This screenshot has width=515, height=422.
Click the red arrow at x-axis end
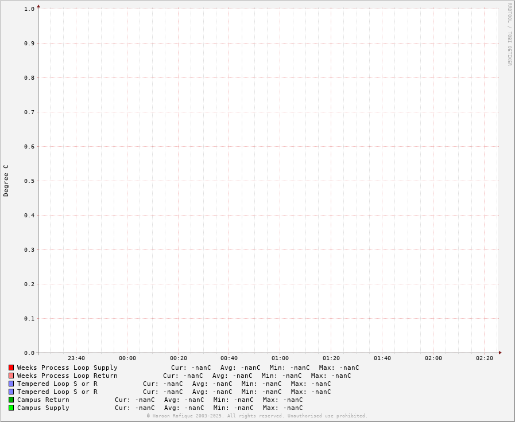pyautogui.click(x=500, y=353)
